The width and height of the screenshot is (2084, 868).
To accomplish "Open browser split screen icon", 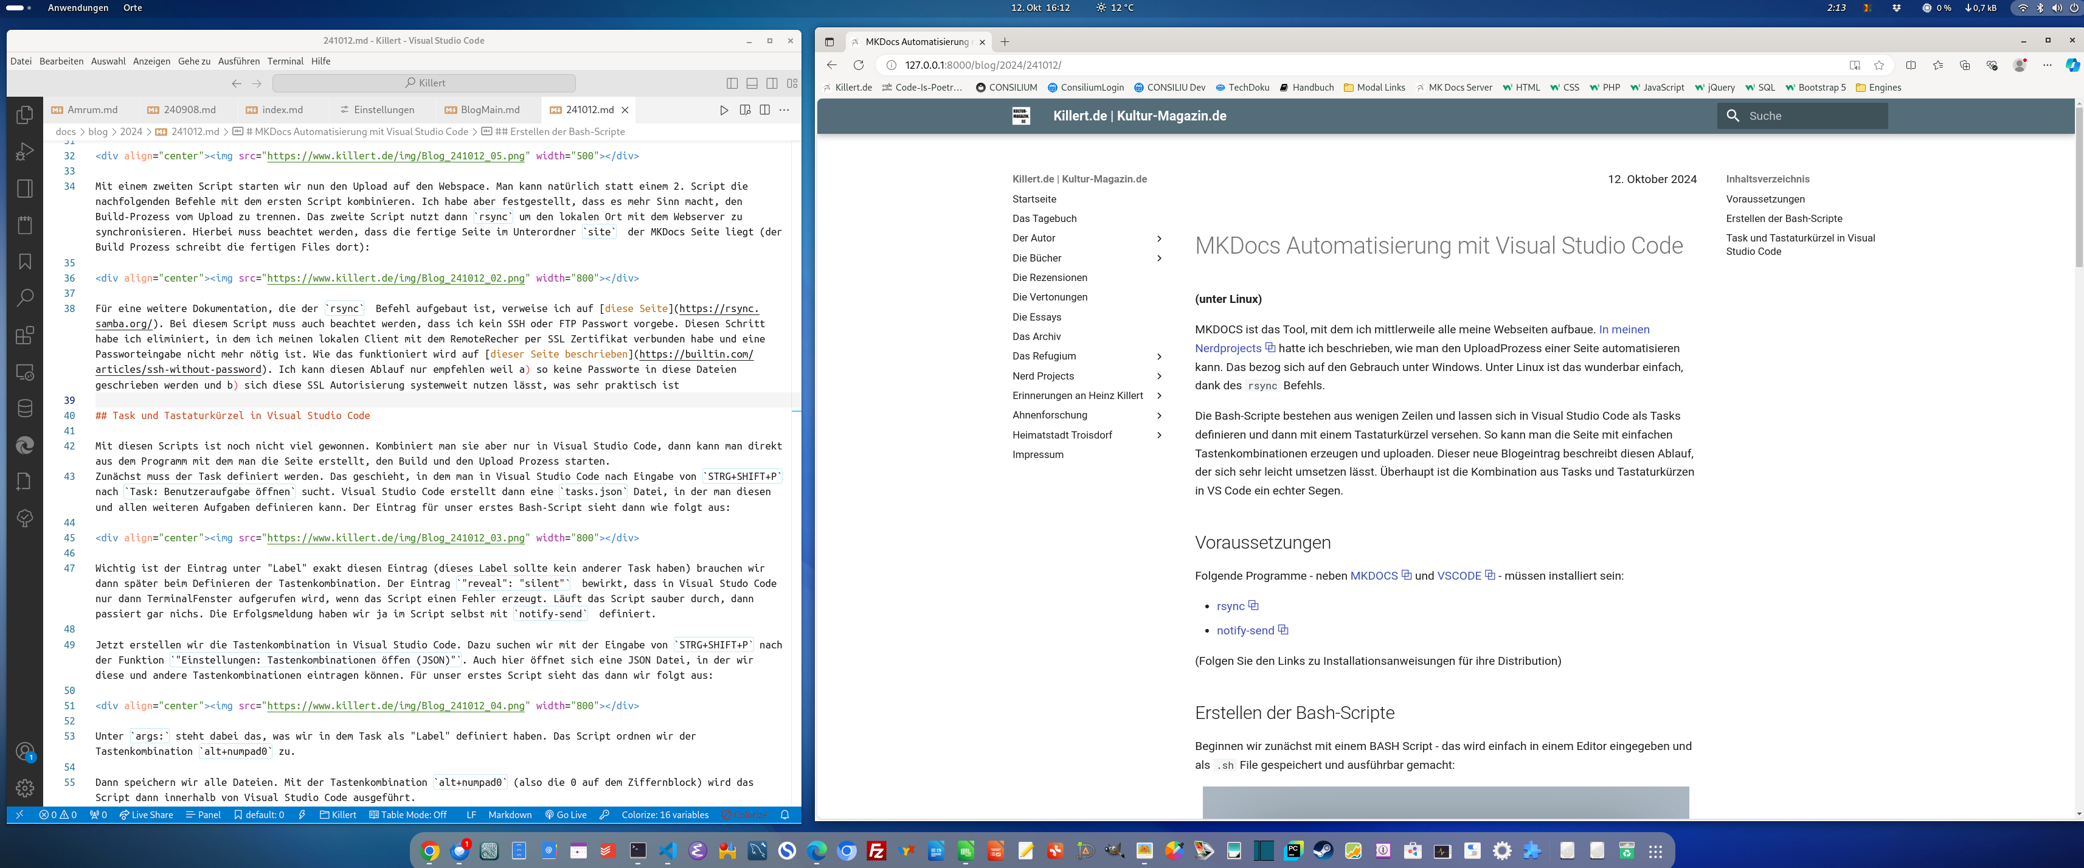I will [x=1911, y=64].
